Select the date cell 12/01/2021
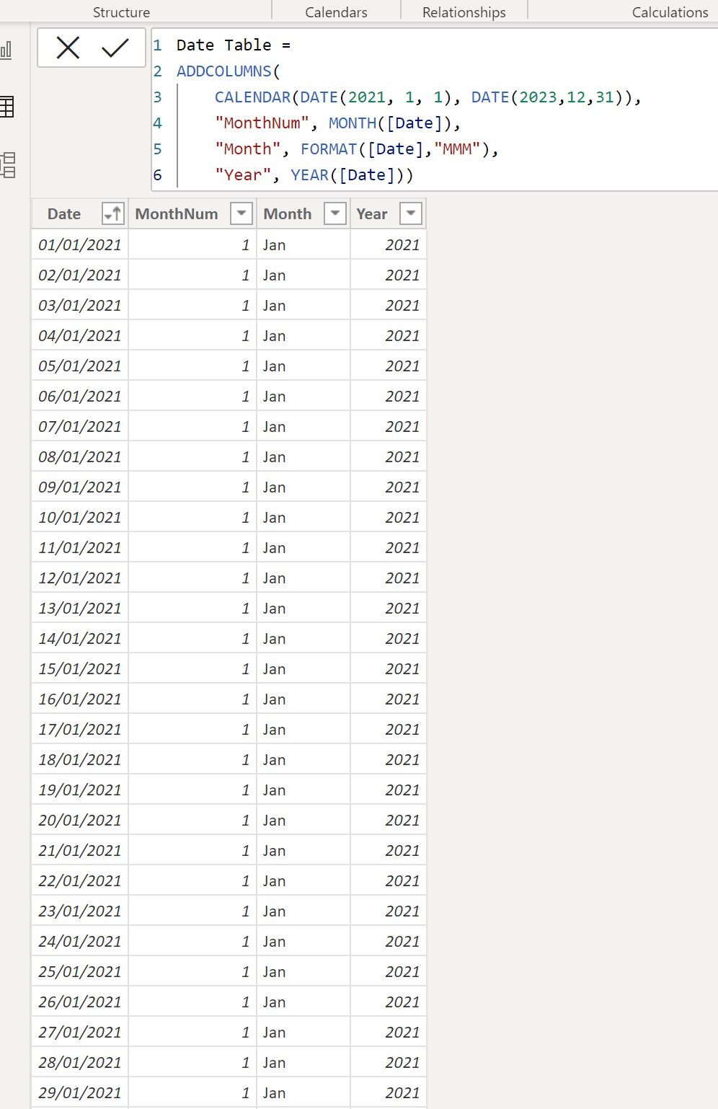 pos(80,578)
